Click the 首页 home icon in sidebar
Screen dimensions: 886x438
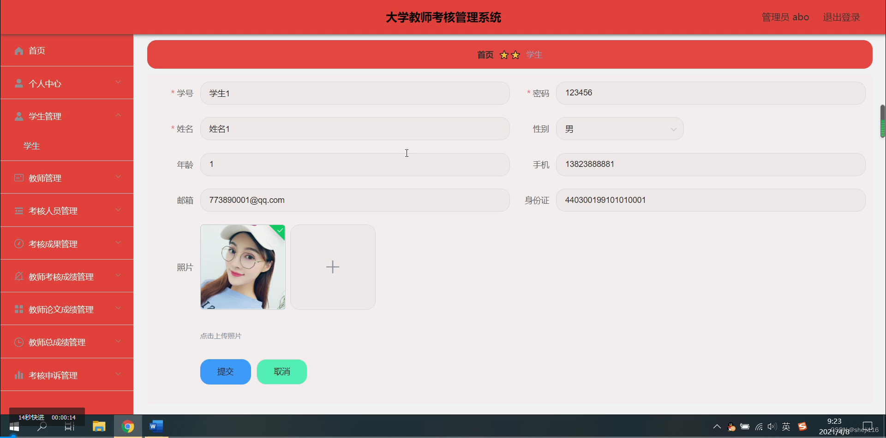pos(18,51)
